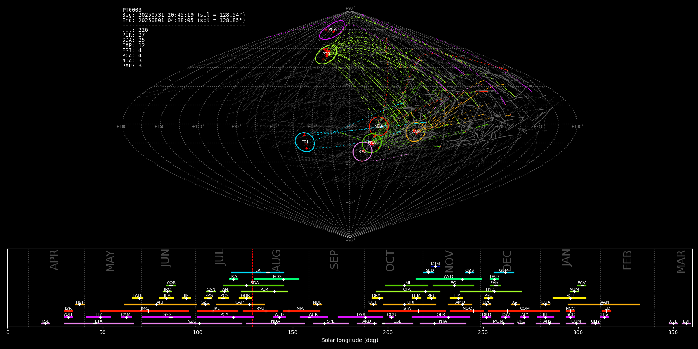Click the PT0003 station title text

(x=132, y=10)
